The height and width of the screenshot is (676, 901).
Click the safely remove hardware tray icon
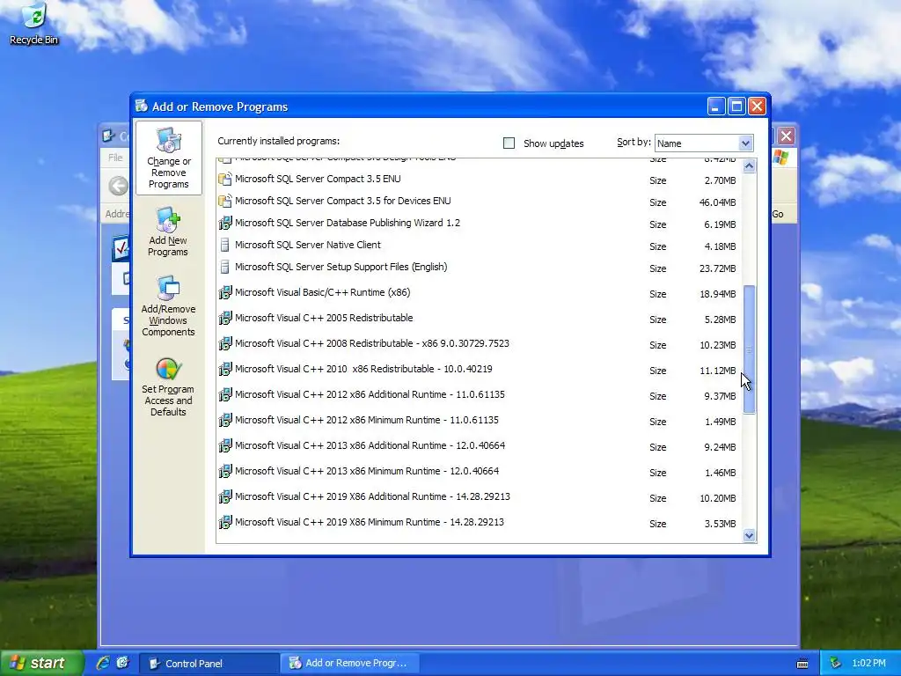(x=836, y=663)
